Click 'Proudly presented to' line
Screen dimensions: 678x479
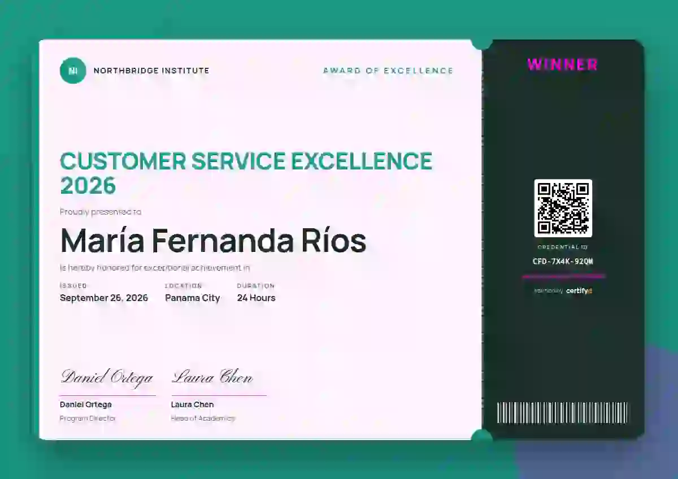[101, 212]
